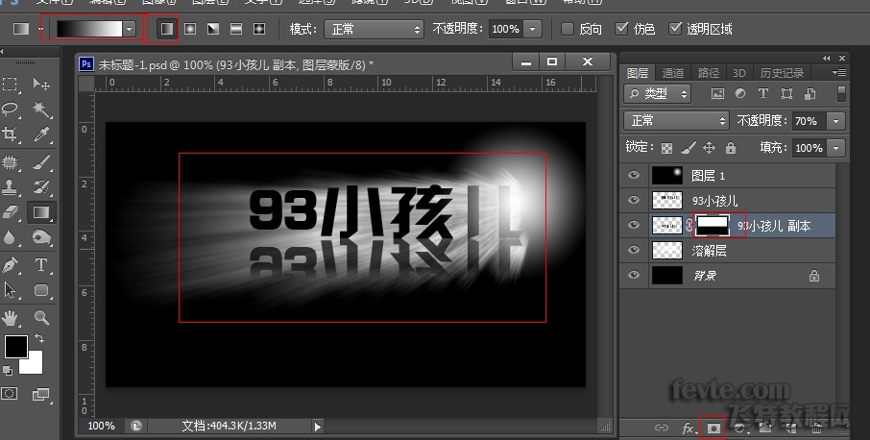Click the Add Layer Mask button
870x440 pixels.
click(713, 427)
